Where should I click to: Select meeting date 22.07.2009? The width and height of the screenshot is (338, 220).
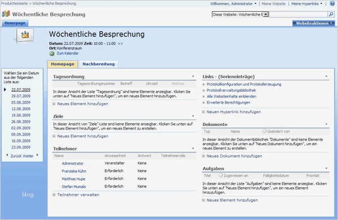tap(21, 89)
